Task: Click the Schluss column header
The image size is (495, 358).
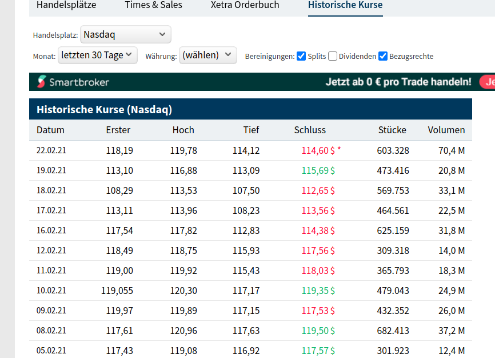Action: (x=310, y=130)
